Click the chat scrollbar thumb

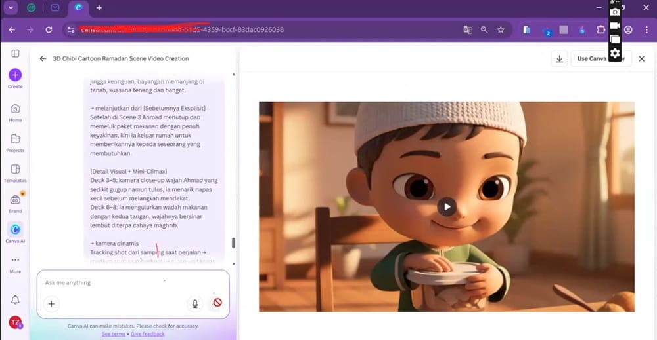(233, 242)
